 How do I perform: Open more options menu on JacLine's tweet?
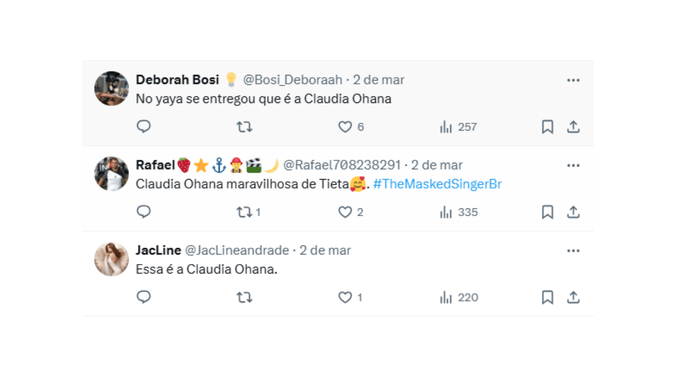pos(573,250)
